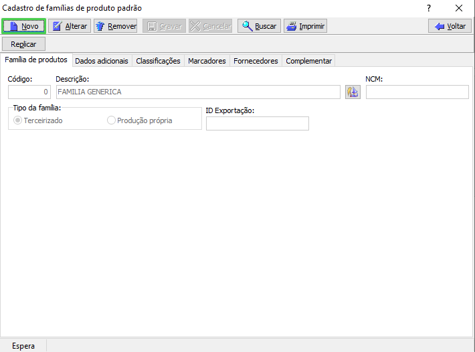Open the Classificações tab
The height and width of the screenshot is (352, 475).
point(158,61)
